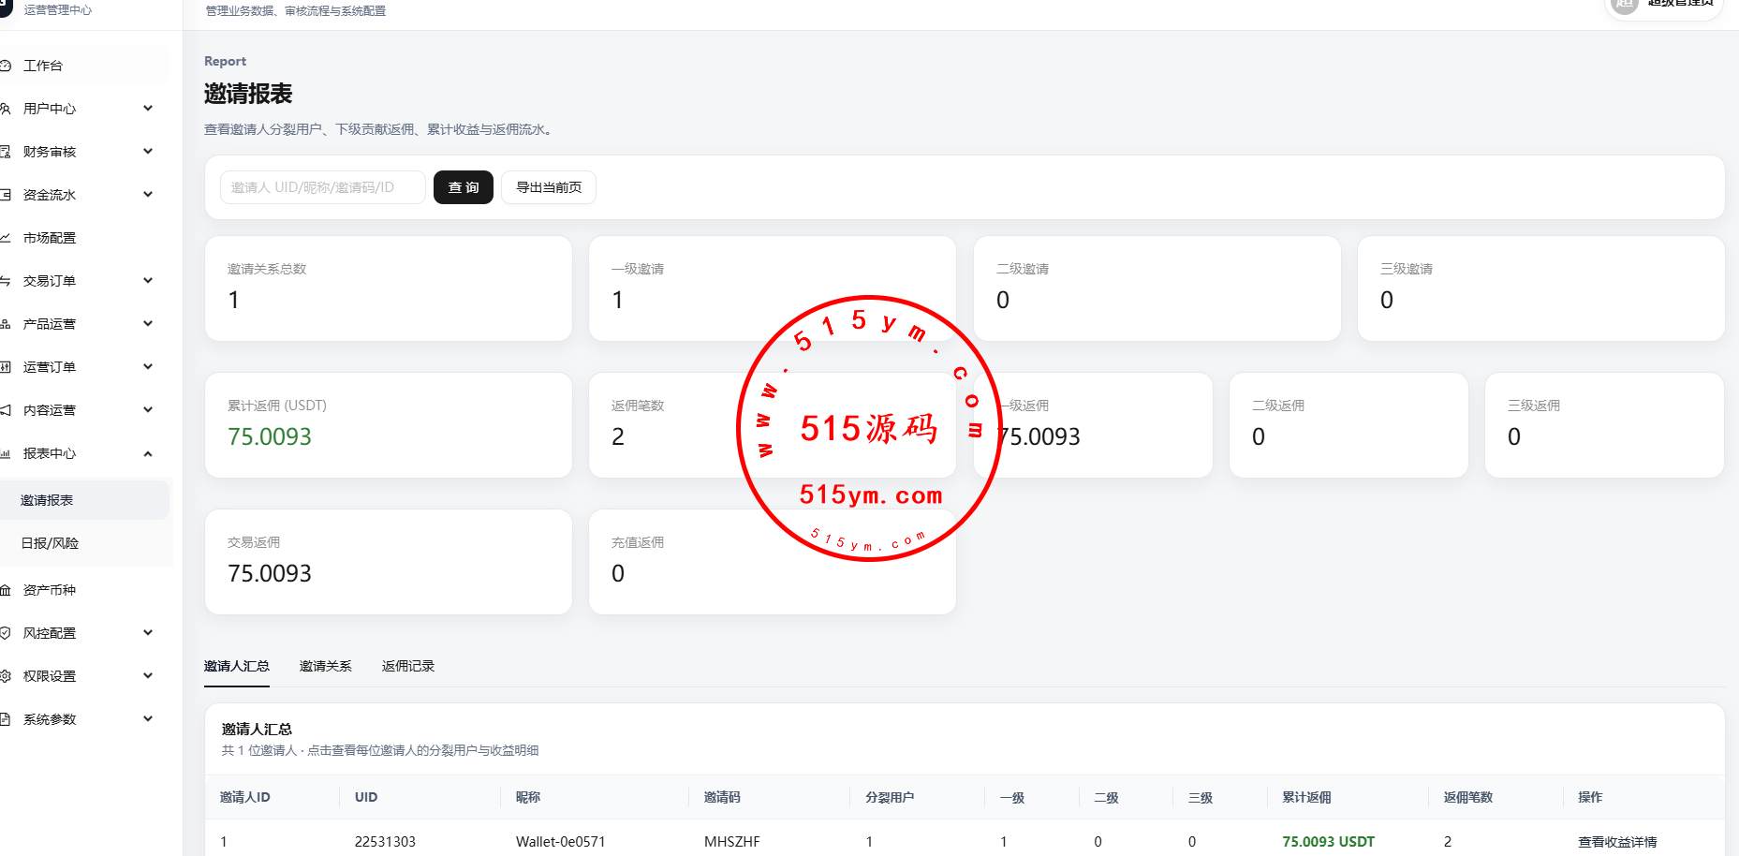
Task: Collapse the 报表中心 chevron
Action: coord(148,453)
